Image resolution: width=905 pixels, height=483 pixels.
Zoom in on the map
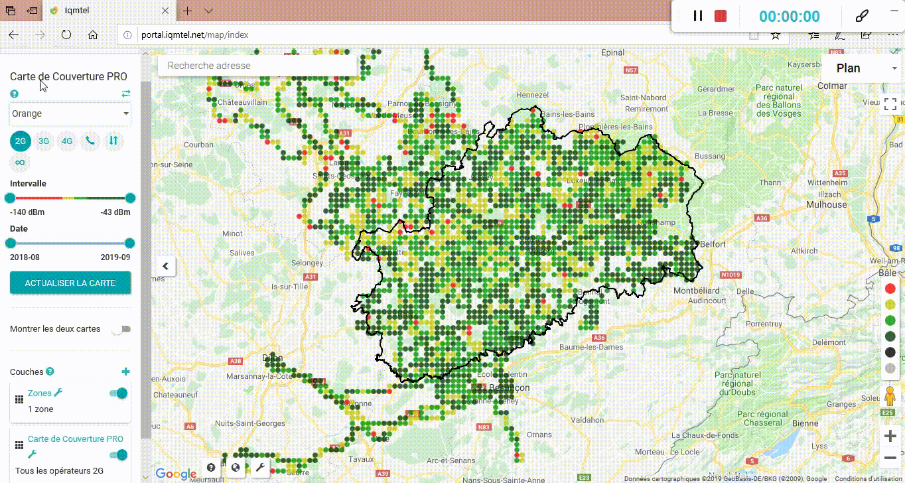[890, 436]
